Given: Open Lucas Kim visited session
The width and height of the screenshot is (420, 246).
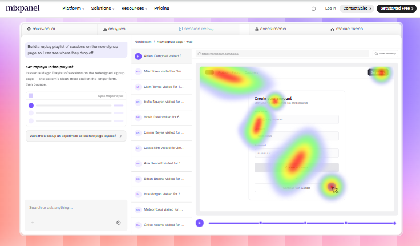Looking at the screenshot, I should (161, 148).
